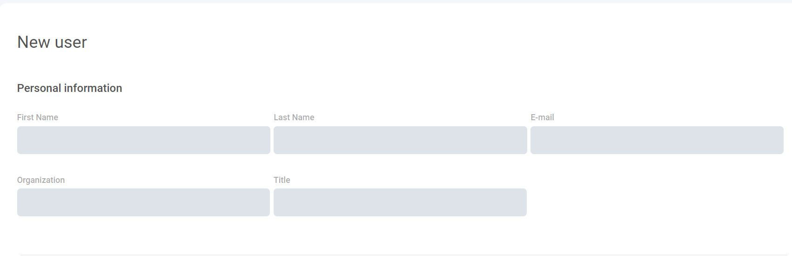This screenshot has height=259, width=792.
Task: Click the "Title" field label
Action: (282, 180)
